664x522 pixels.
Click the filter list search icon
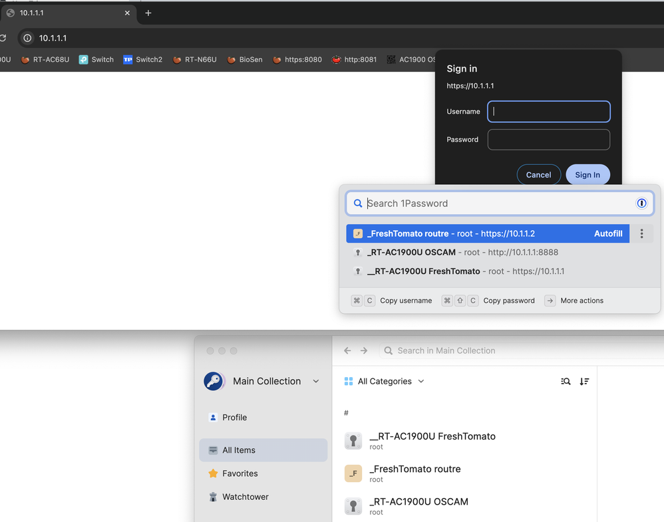click(x=566, y=382)
